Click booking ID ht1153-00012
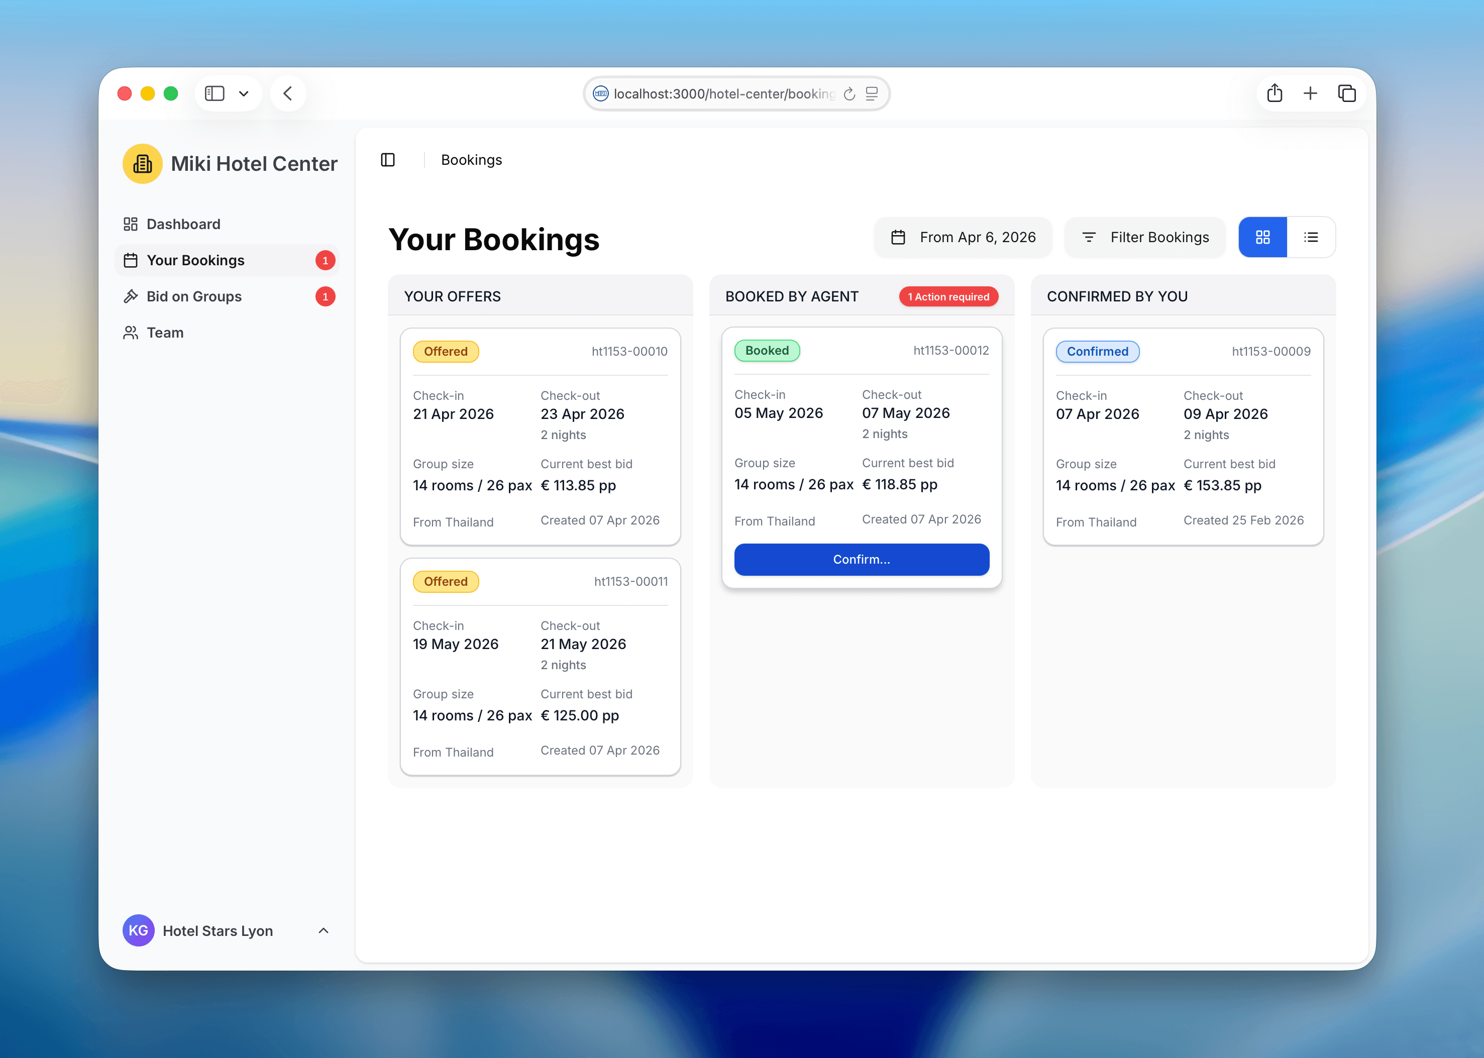 pos(950,351)
